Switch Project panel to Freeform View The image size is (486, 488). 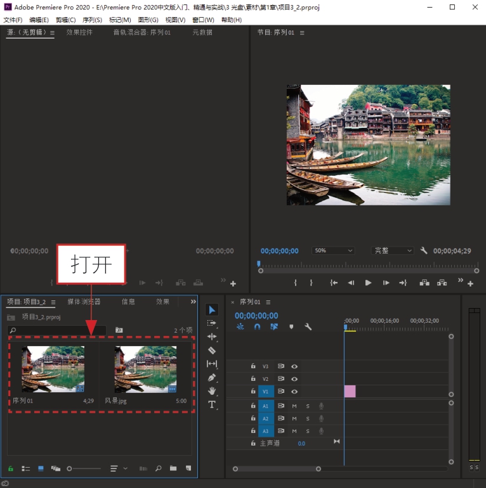click(56, 468)
